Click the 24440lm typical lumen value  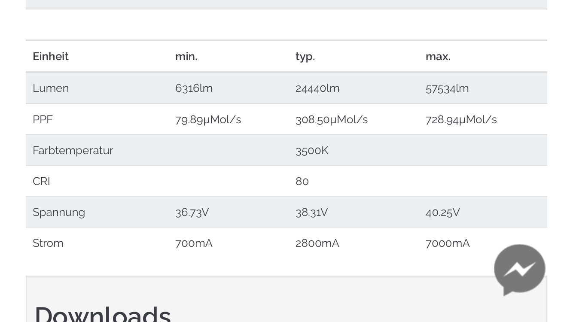(317, 88)
